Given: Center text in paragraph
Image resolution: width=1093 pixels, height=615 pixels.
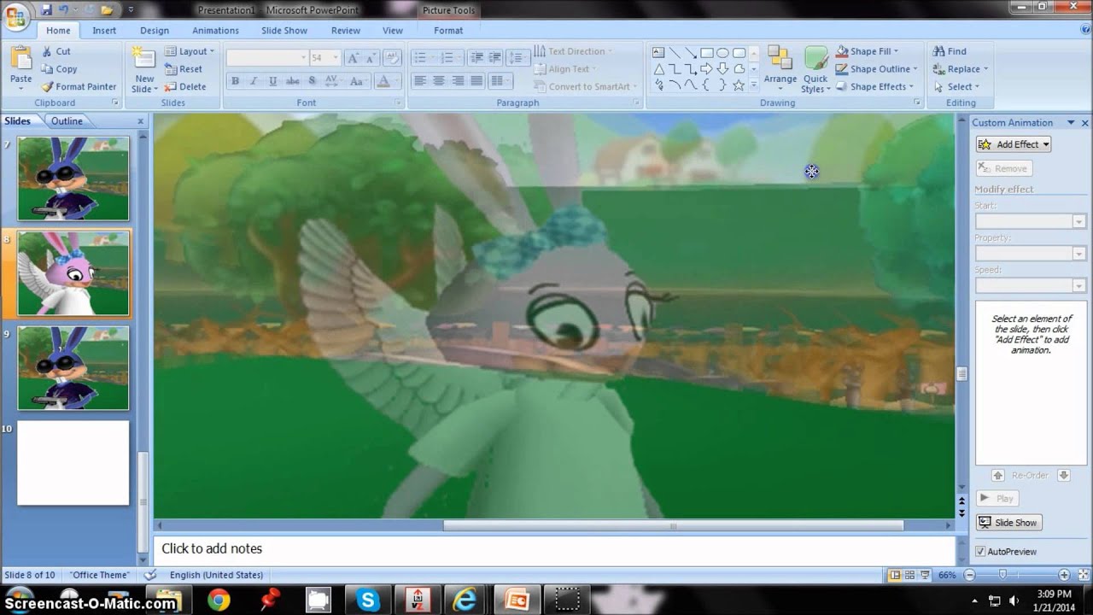Looking at the screenshot, I should pyautogui.click(x=438, y=81).
